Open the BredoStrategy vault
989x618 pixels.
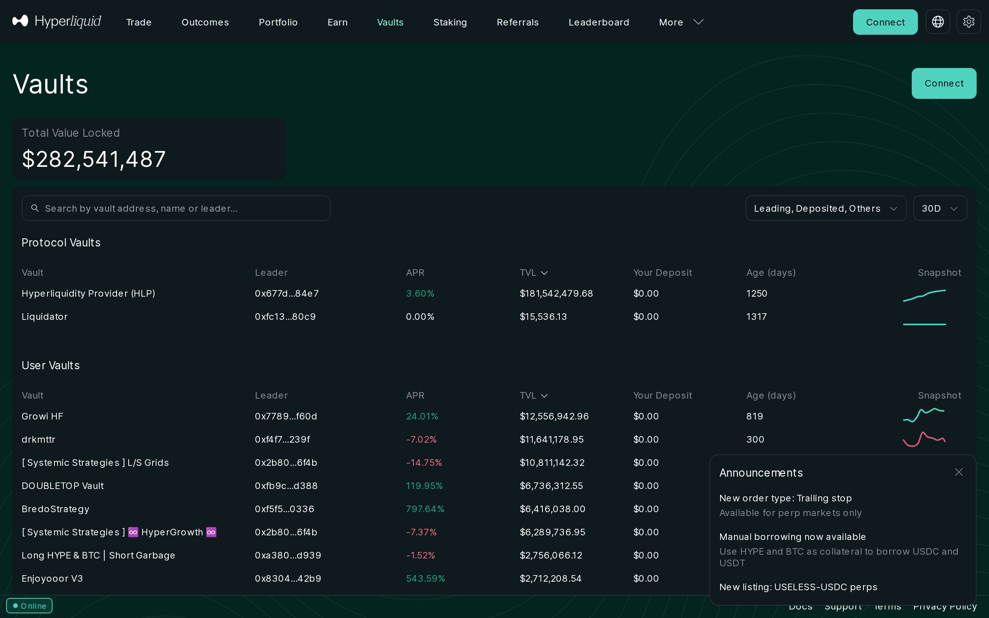(x=55, y=509)
